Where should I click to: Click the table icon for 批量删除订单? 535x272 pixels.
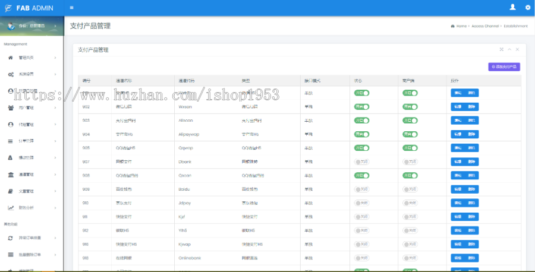point(11,255)
